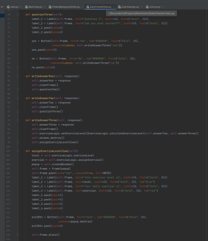Click line number 116 in gutter
The width and height of the screenshot is (208, 241).
coord(8,217)
